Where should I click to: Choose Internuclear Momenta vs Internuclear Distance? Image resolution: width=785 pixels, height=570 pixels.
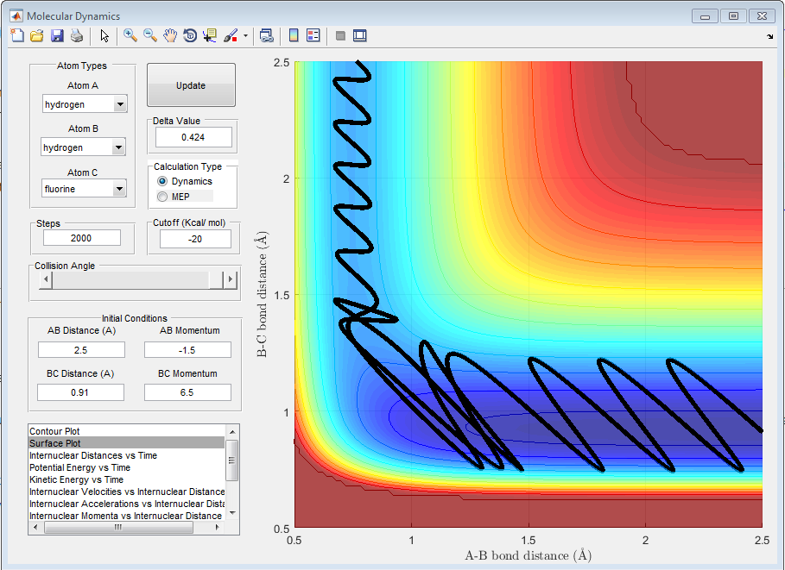[126, 516]
